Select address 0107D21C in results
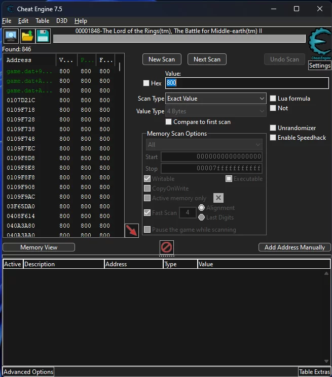332x377 pixels. point(21,100)
